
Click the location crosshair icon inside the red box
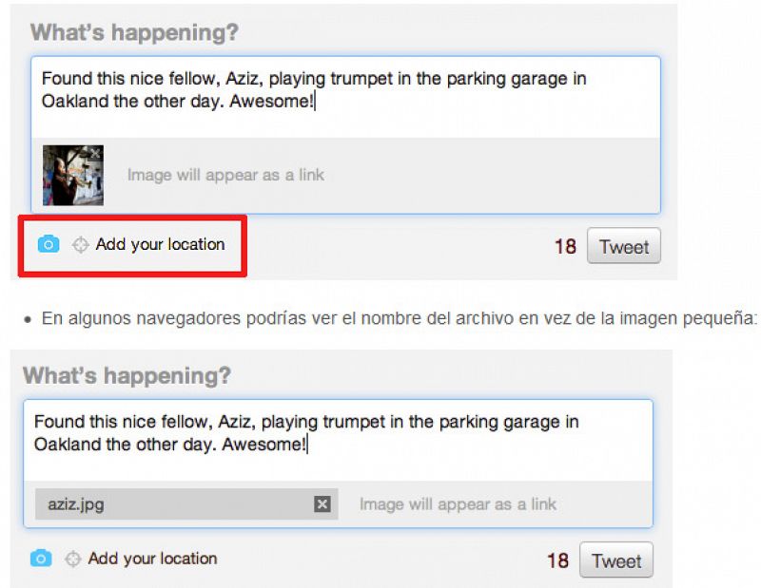[80, 245]
